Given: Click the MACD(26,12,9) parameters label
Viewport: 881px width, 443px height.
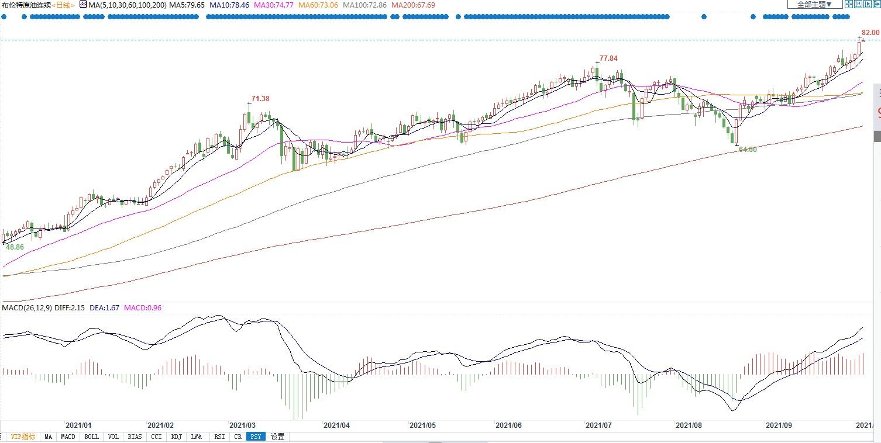Looking at the screenshot, I should point(26,307).
